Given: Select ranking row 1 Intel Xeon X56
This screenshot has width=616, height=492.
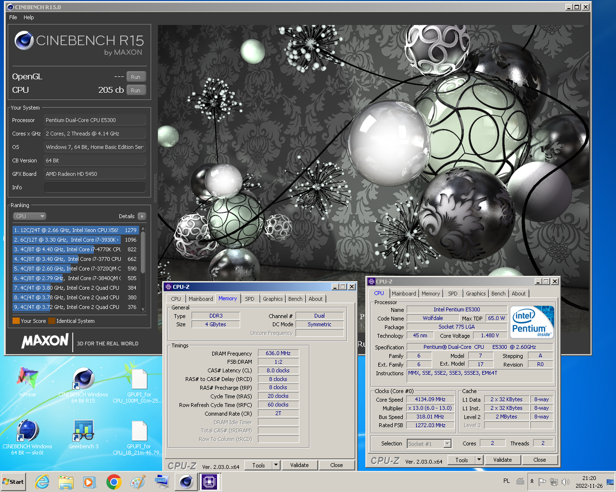Looking at the screenshot, I should 76,230.
